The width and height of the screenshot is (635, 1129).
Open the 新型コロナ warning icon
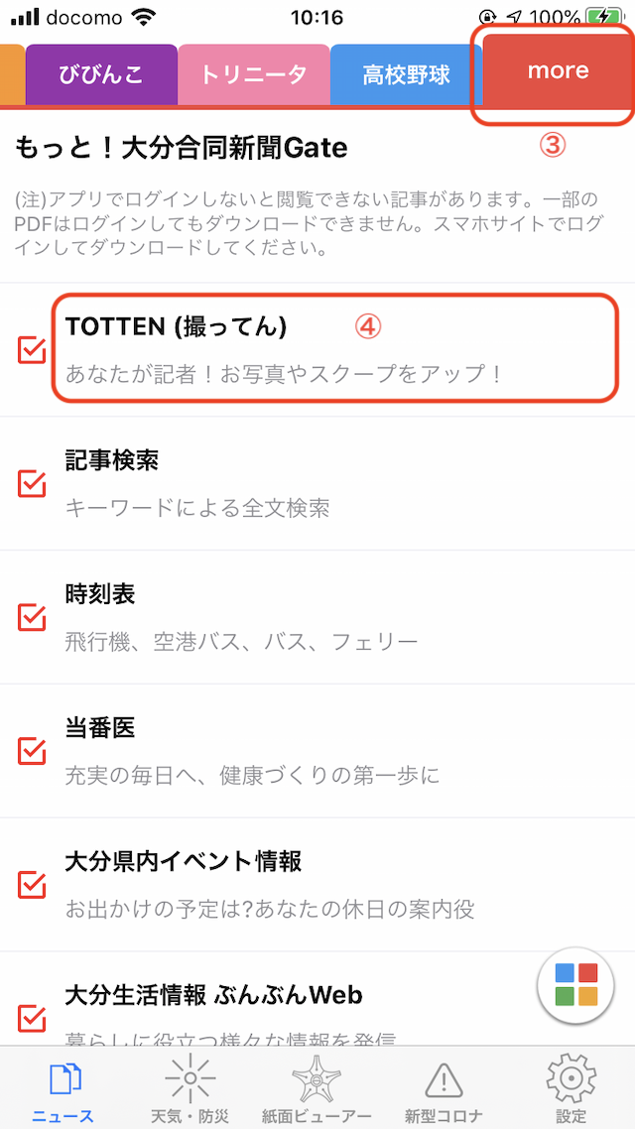(443, 1078)
